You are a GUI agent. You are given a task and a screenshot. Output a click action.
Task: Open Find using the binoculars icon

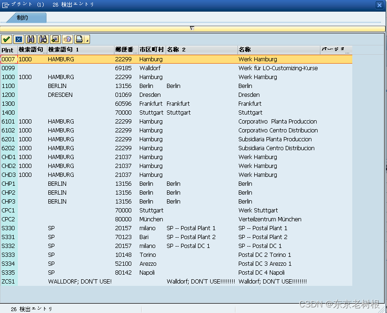pos(30,39)
